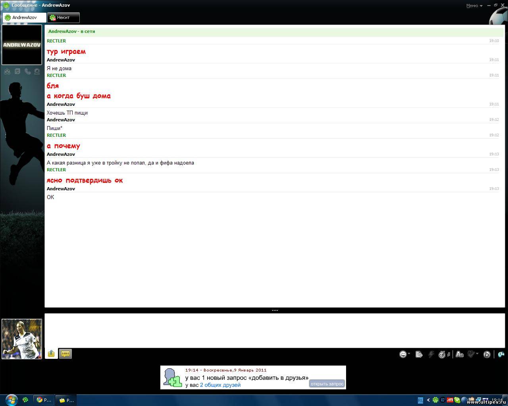Open the text font formatting icon
This screenshot has height=406, width=508.
tap(459, 354)
